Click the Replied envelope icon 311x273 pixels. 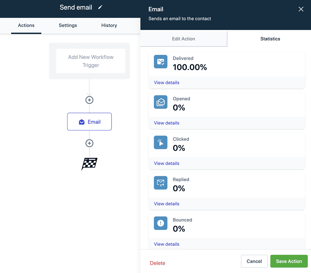pyautogui.click(x=161, y=183)
